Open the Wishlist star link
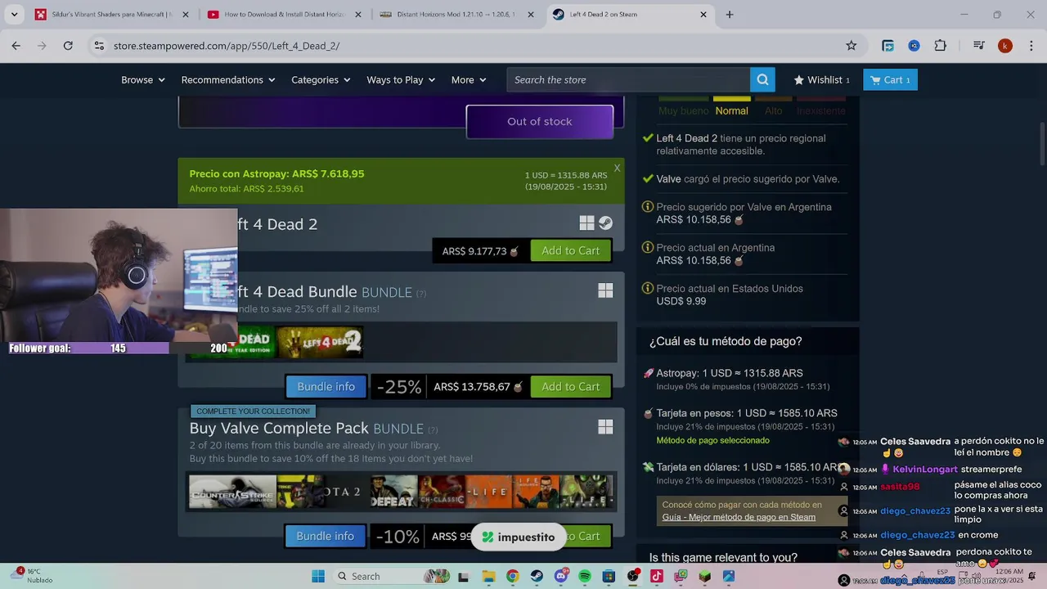Viewport: 1047px width, 589px height. pos(821,79)
